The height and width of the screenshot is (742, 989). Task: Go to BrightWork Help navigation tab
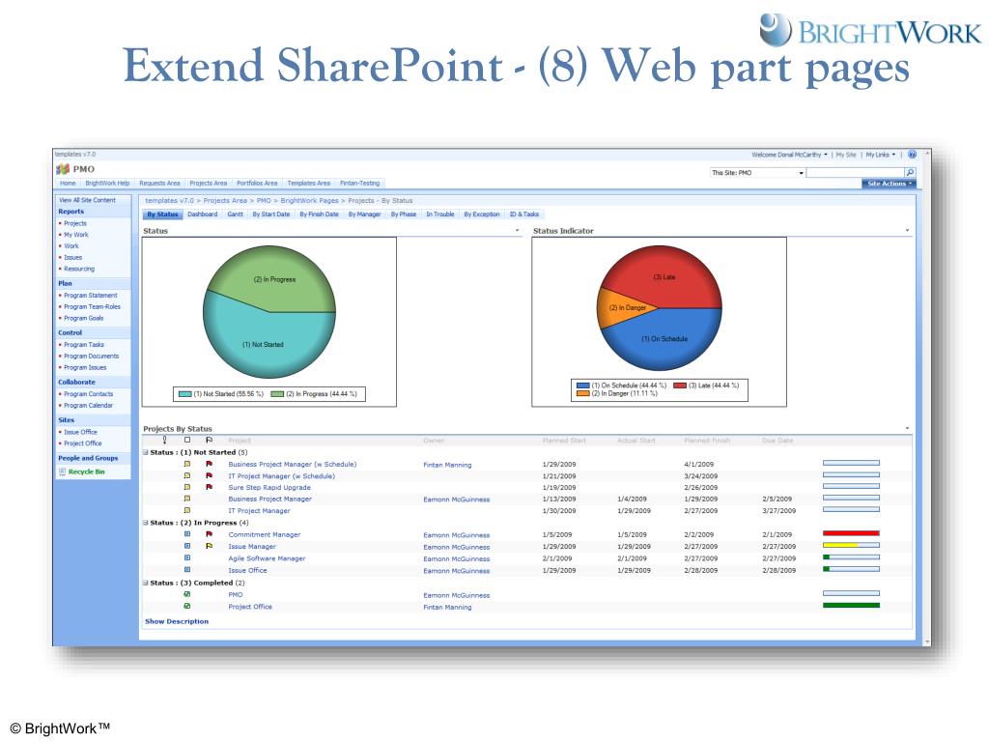click(107, 183)
